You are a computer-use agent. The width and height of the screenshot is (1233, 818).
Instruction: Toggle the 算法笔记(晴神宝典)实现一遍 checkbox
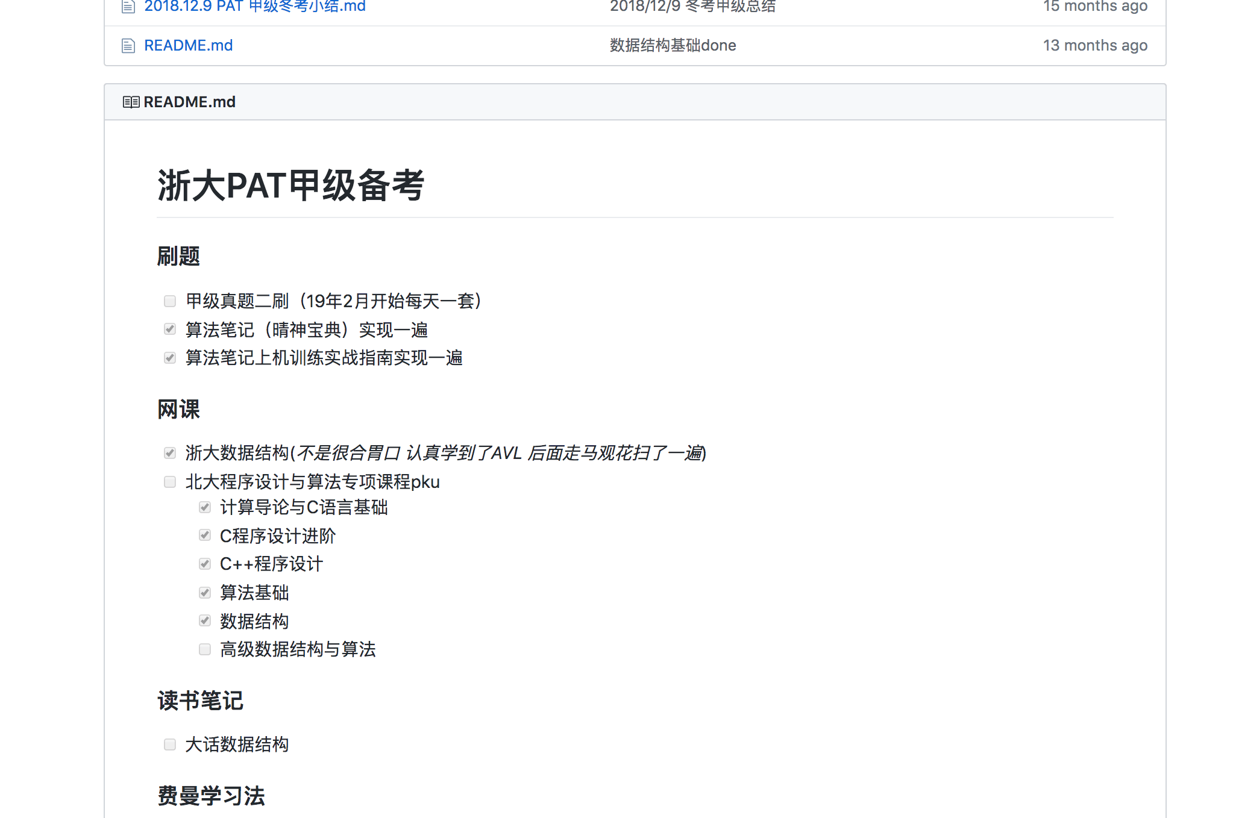(170, 329)
